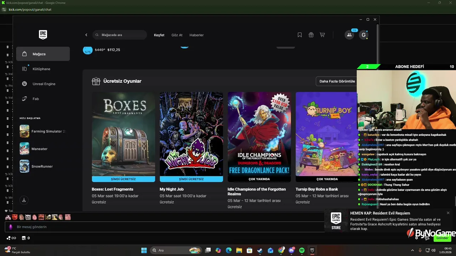Click the Turnip Boy cover art
Screen dimensions: 456x256
(326, 134)
